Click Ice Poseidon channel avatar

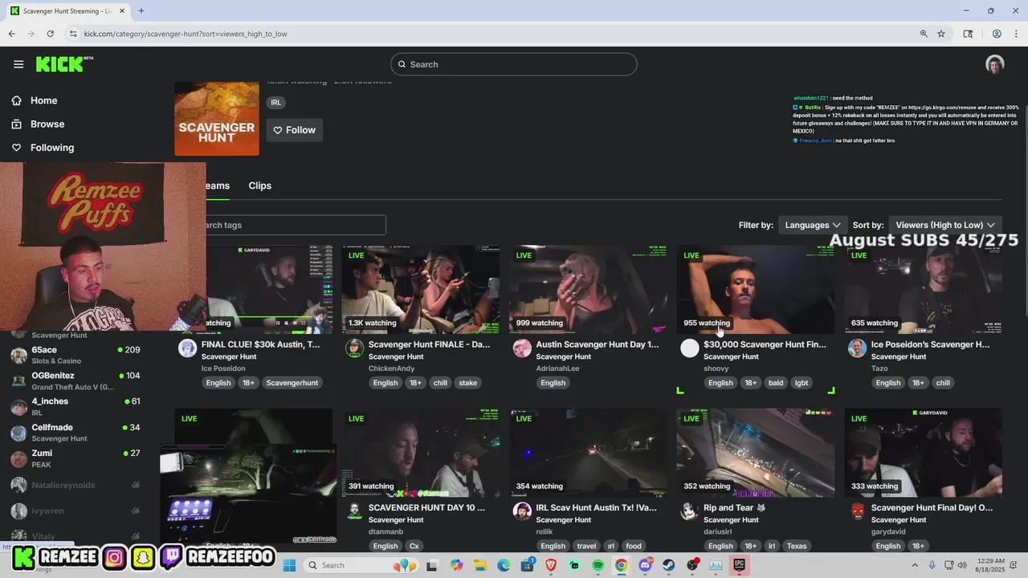[x=187, y=348]
